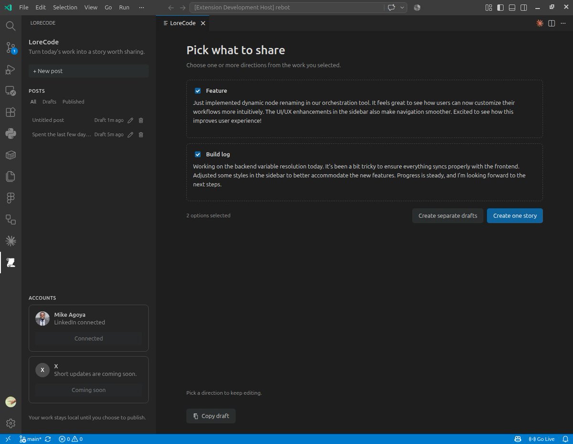The height and width of the screenshot is (444, 573).
Task: Click the Copy draft button
Action: point(211,416)
